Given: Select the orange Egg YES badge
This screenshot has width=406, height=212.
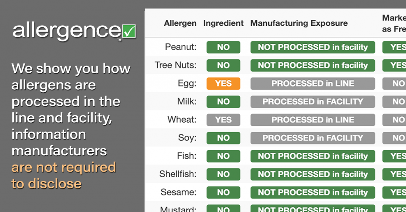Looking at the screenshot, I should tap(223, 83).
